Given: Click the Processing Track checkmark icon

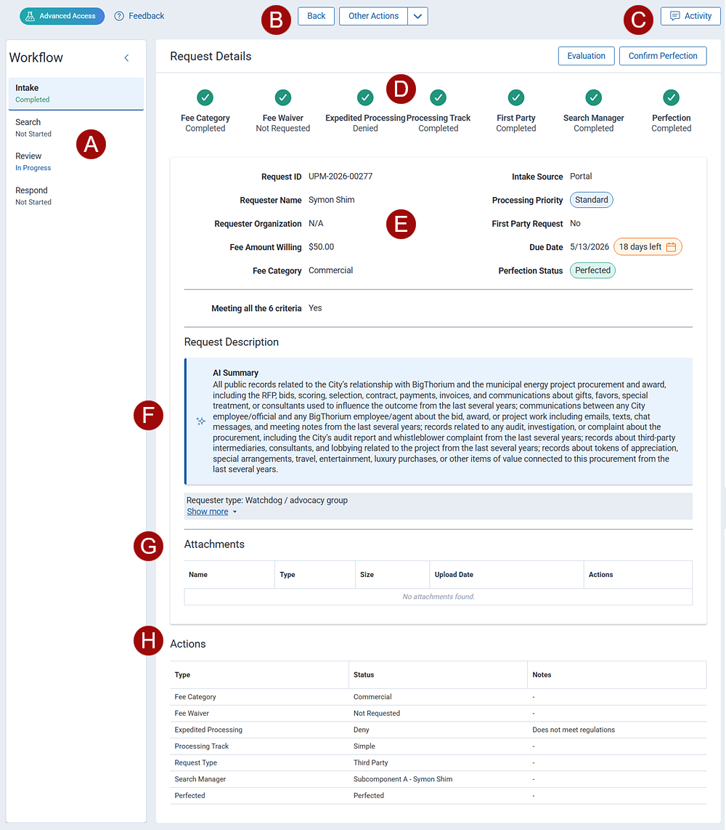Looking at the screenshot, I should click(x=438, y=97).
